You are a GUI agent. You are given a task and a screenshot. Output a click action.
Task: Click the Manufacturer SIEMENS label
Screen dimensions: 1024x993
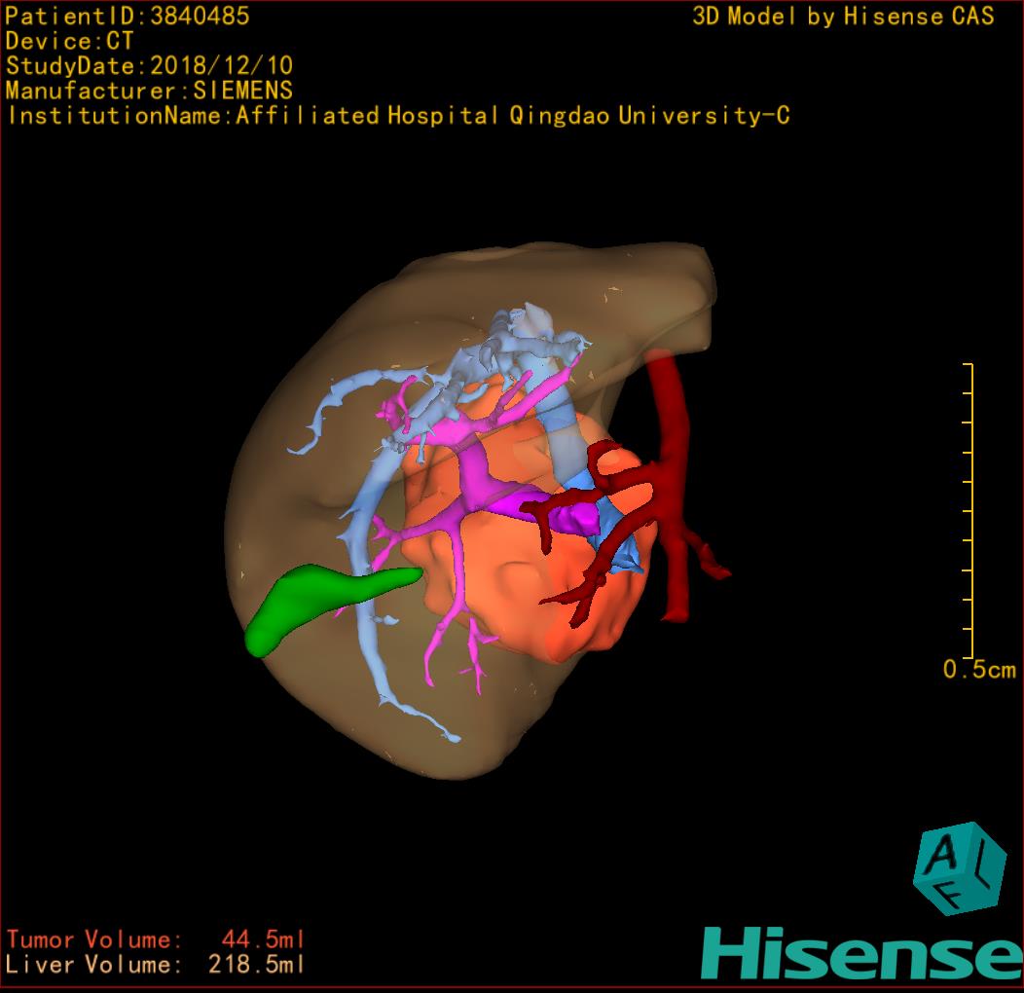point(149,91)
